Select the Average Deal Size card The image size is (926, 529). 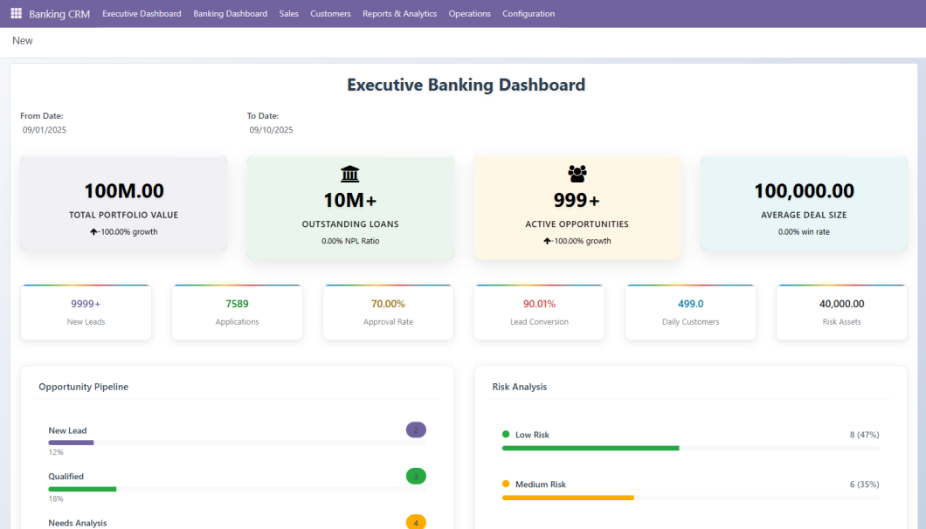[804, 203]
